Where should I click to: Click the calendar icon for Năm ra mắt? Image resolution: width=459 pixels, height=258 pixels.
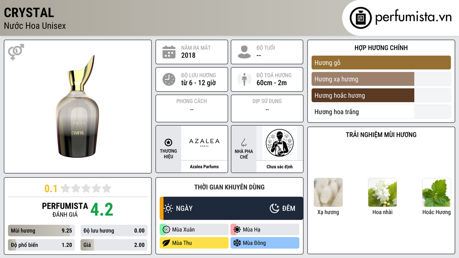169,52
